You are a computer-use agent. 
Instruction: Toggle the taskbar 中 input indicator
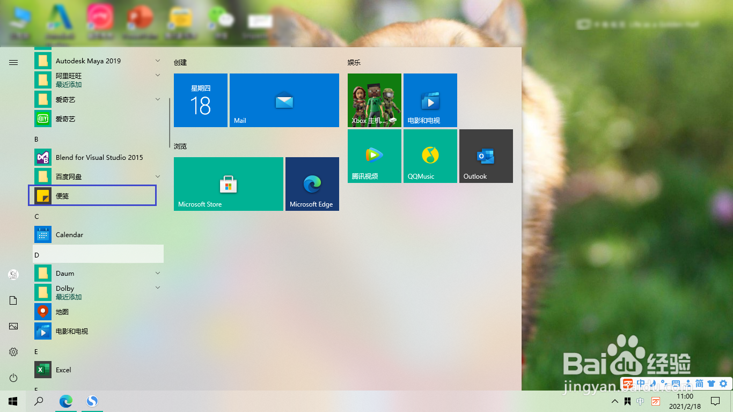[x=640, y=401]
